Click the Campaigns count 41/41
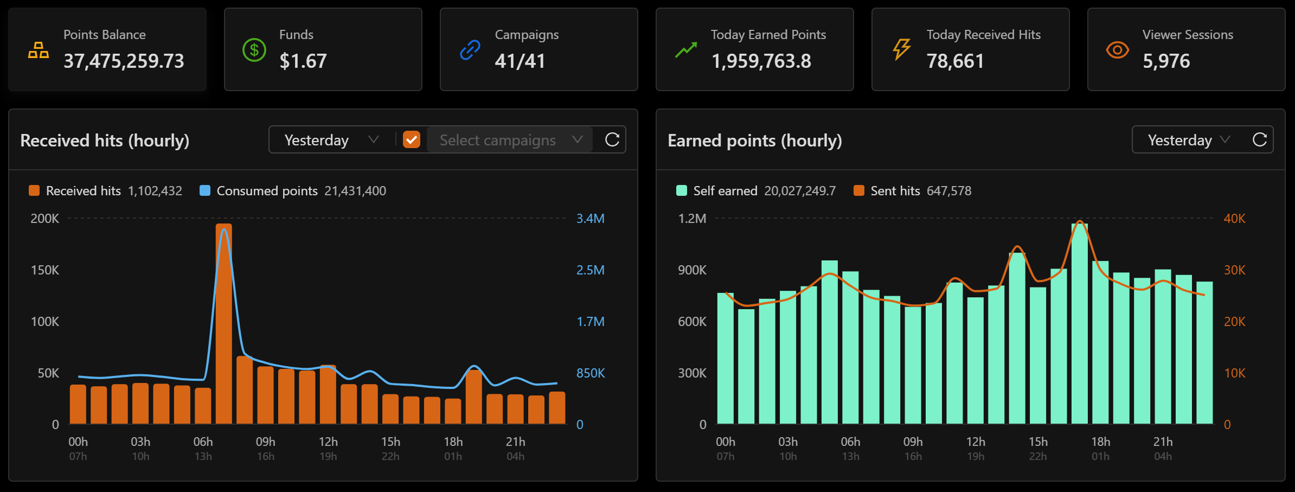The image size is (1295, 492). tap(520, 61)
